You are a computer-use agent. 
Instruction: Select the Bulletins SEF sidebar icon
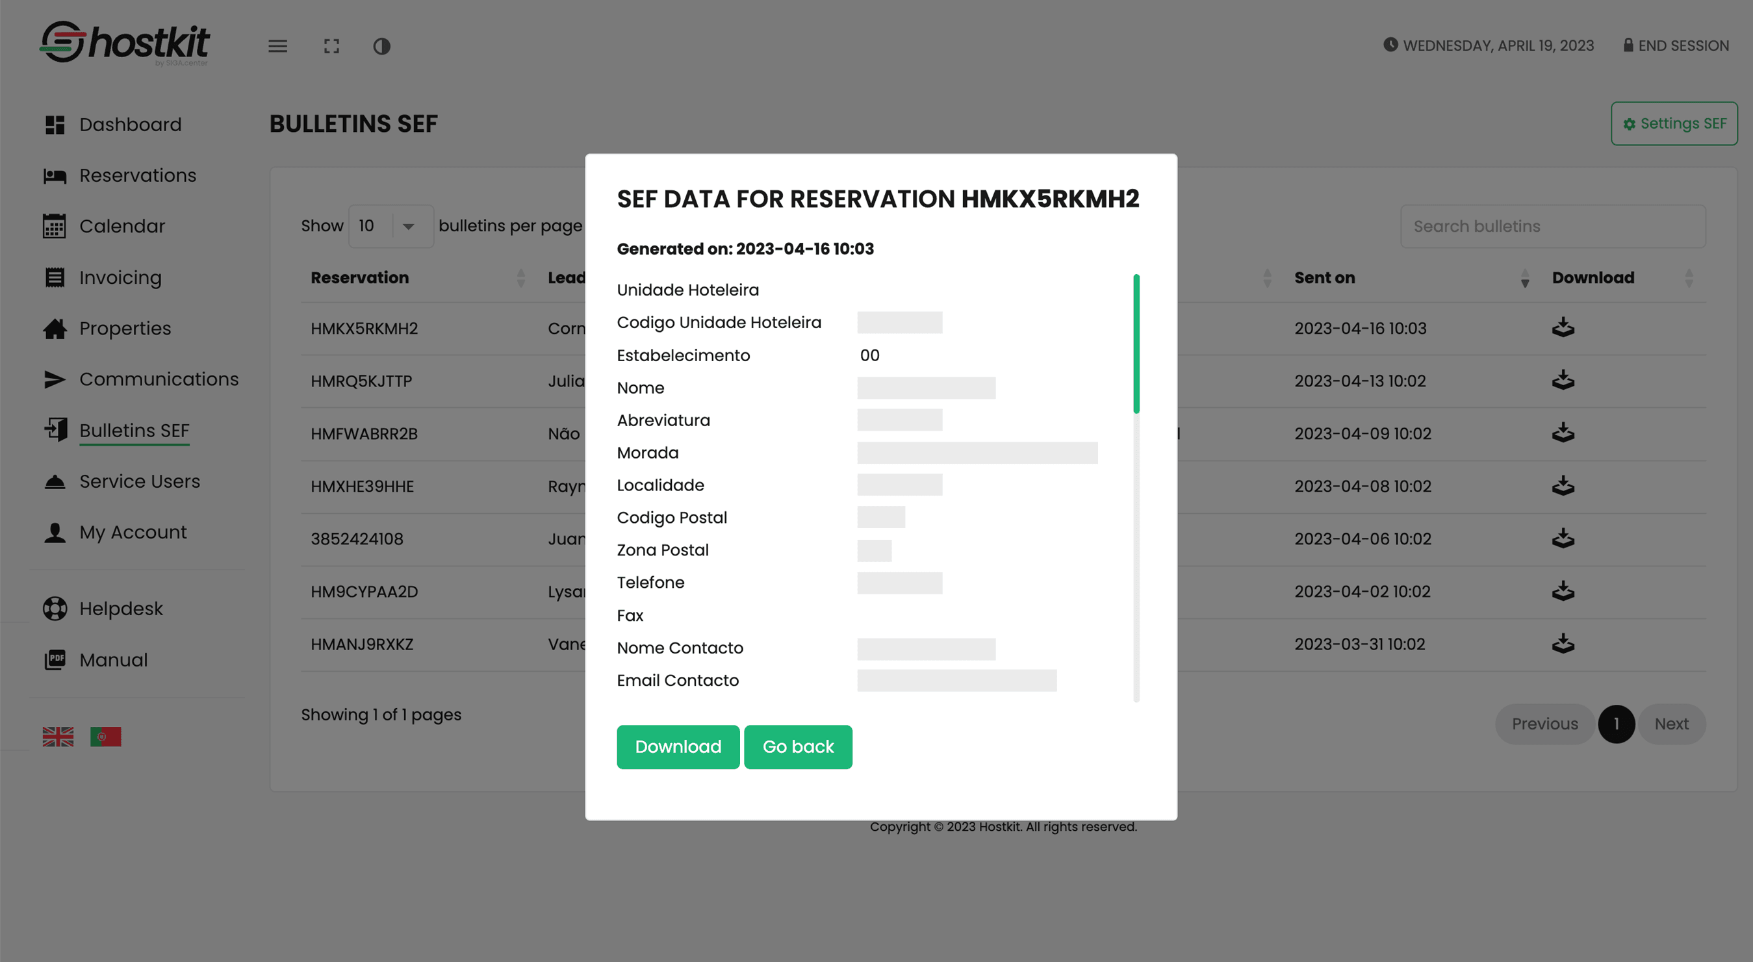[55, 430]
